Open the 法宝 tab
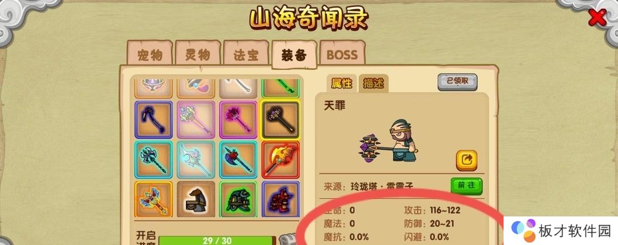The width and height of the screenshot is (618, 245). point(246,55)
